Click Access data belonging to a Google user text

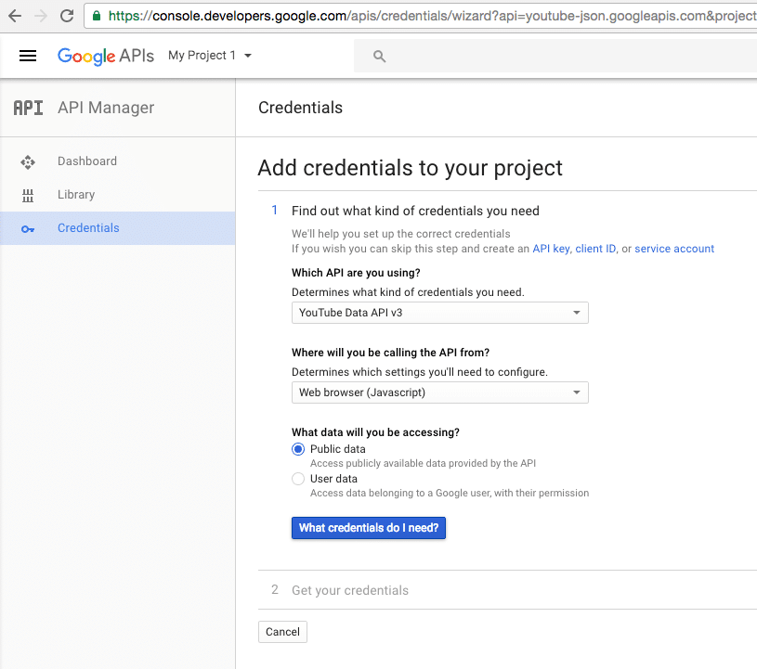pyautogui.click(x=450, y=493)
